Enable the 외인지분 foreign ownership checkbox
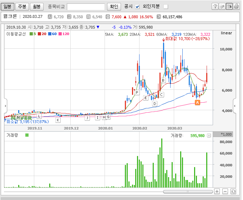 166,7
